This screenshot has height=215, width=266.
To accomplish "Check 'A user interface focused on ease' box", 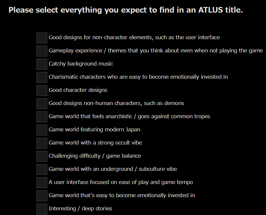I will coord(42,183).
